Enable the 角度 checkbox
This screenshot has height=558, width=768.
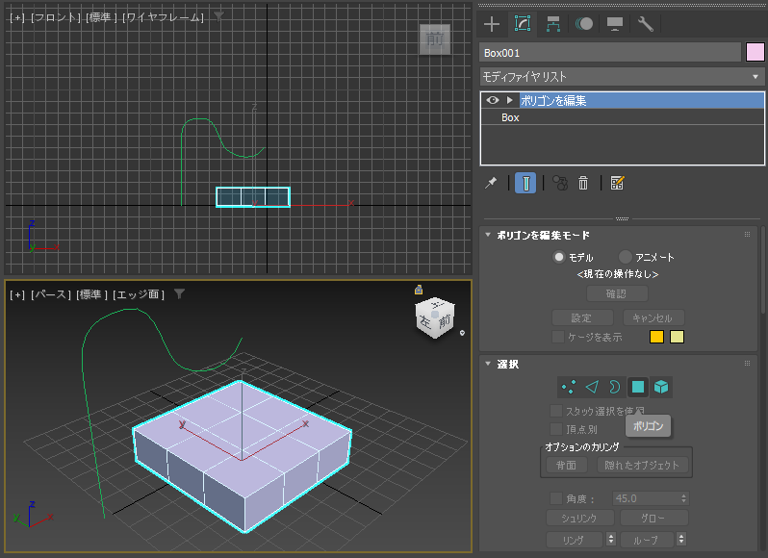[556, 498]
